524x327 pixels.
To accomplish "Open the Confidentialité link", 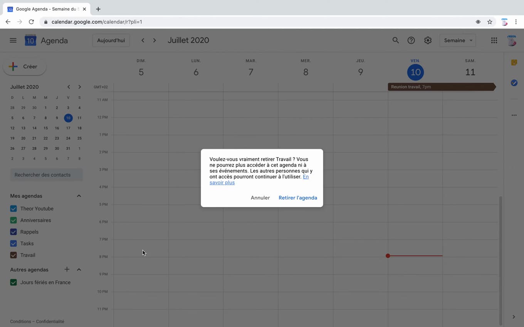I will [50, 322].
